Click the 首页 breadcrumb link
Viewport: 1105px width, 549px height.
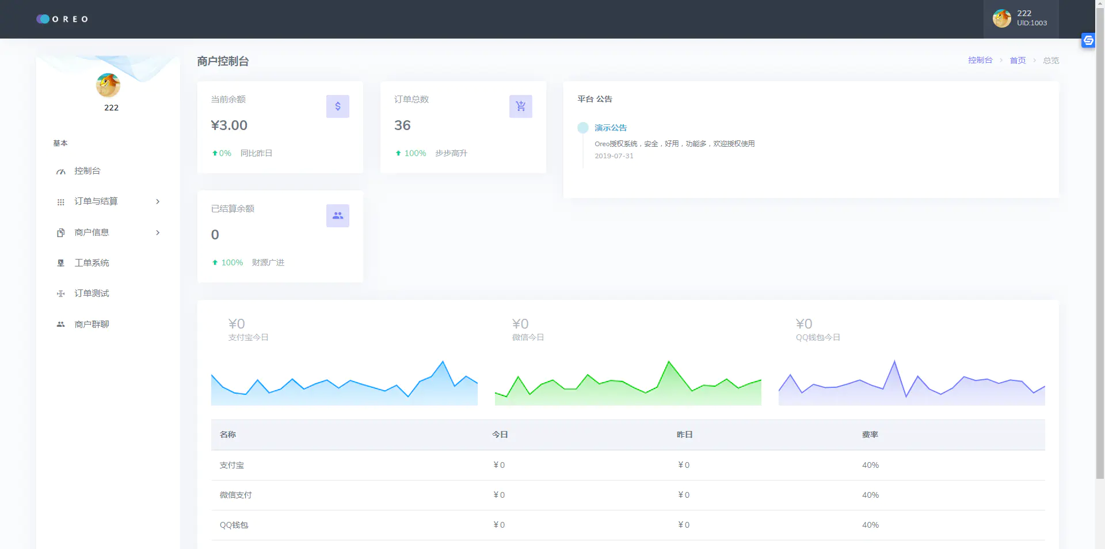click(1018, 60)
